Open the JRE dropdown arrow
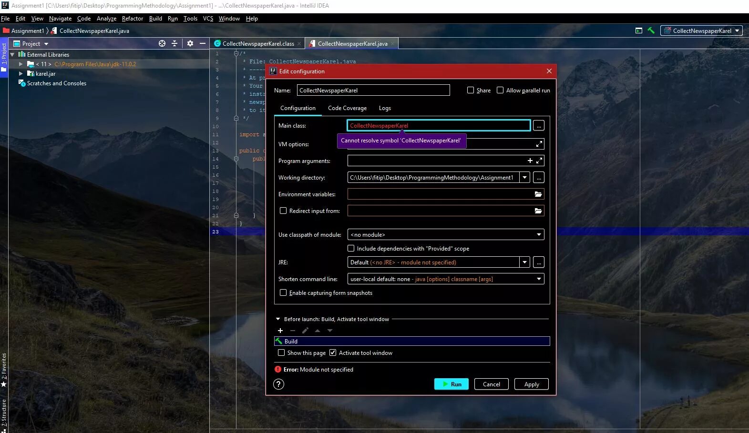This screenshot has height=433, width=749. click(524, 262)
